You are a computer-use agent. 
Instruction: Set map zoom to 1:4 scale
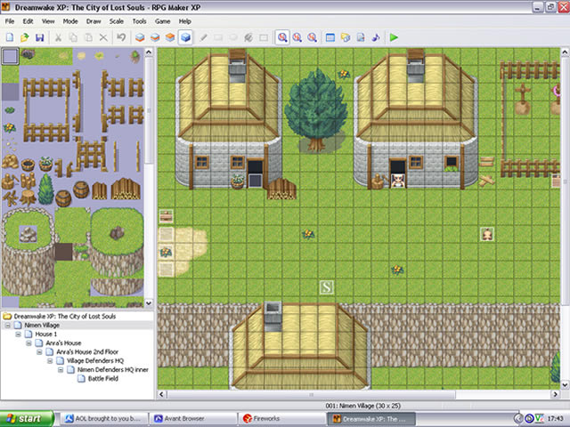(313, 37)
